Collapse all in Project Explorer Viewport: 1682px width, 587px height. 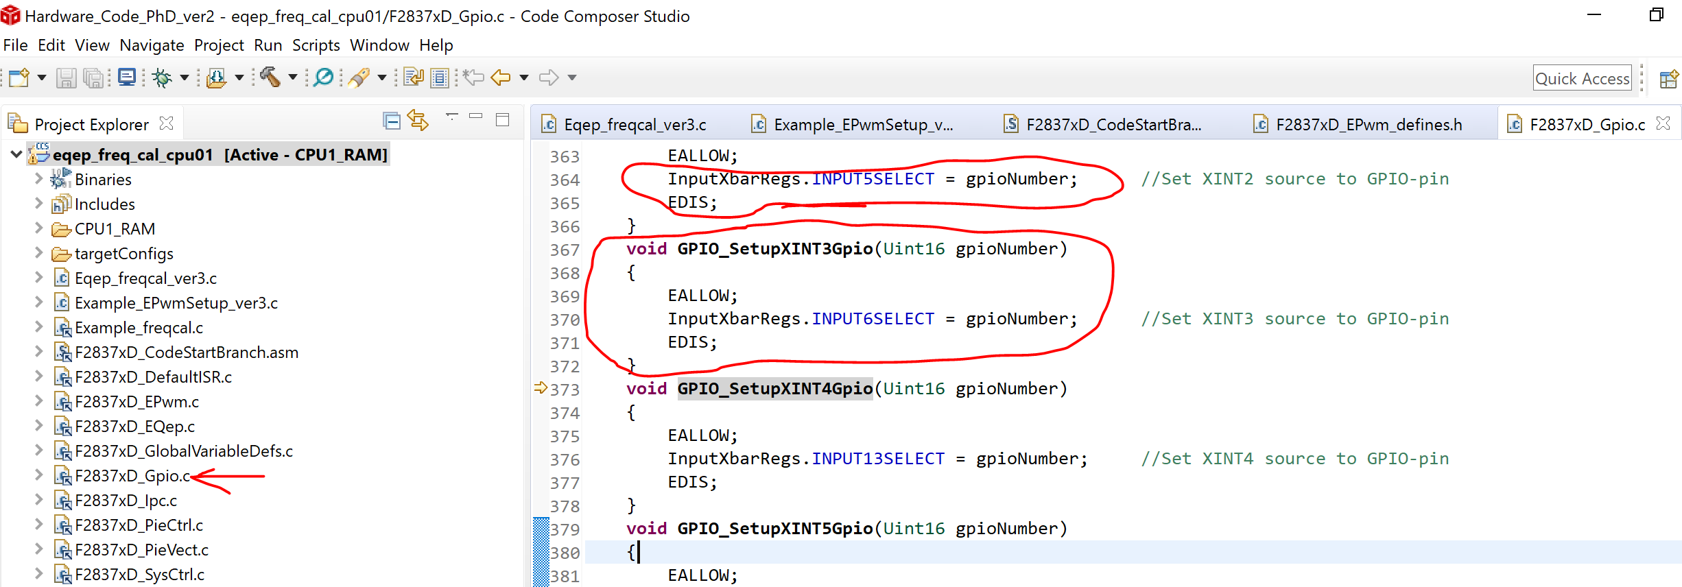point(392,122)
